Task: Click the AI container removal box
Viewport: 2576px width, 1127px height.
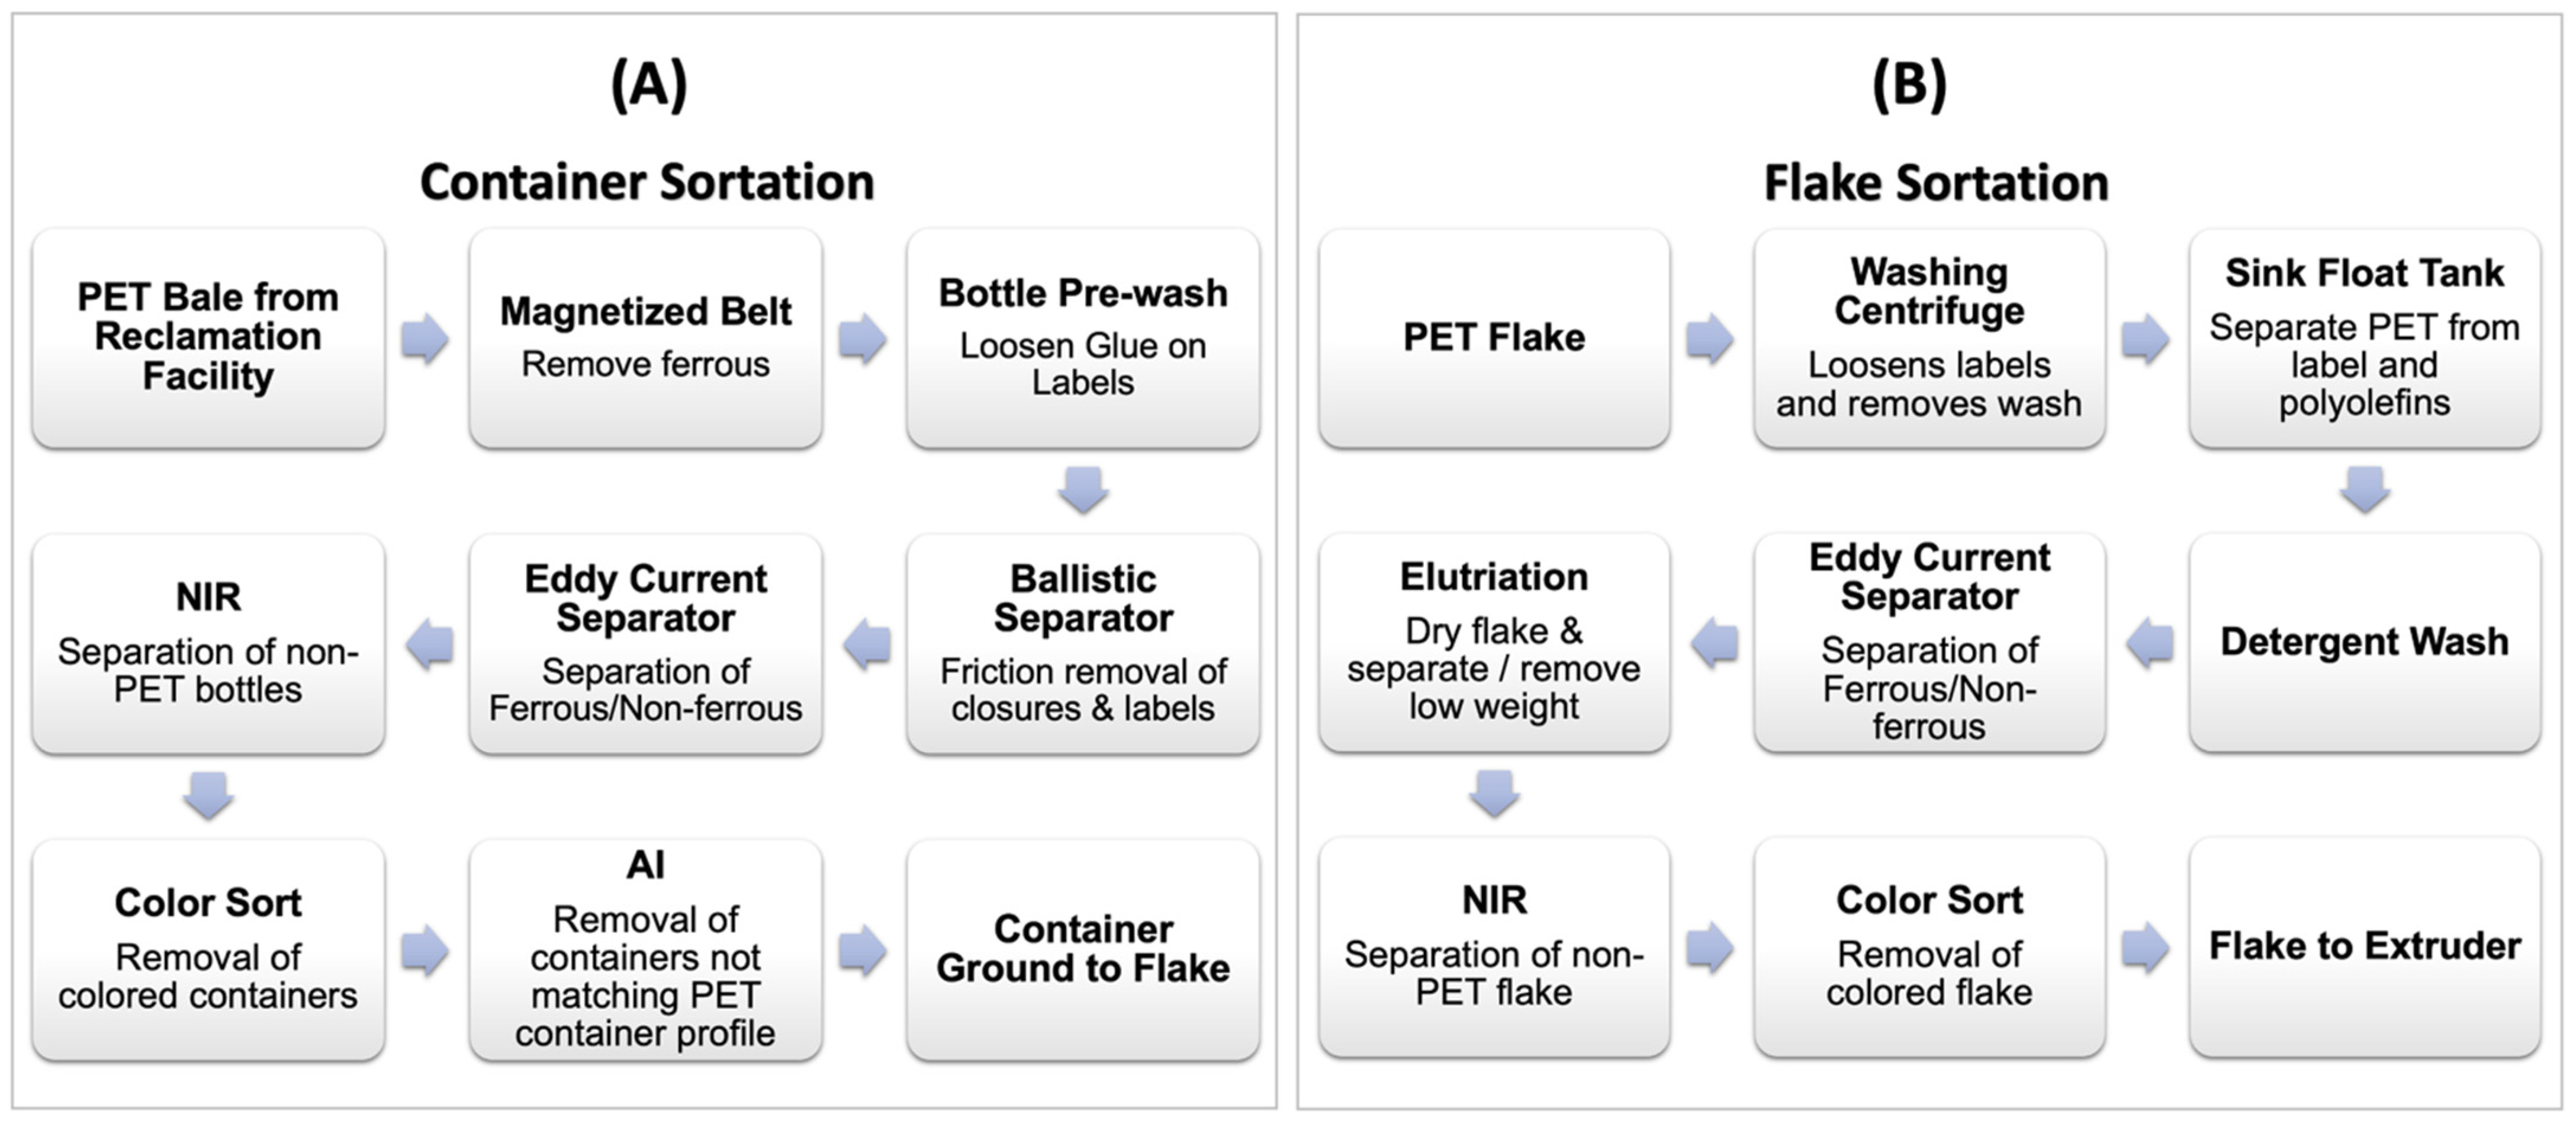Action: click(x=646, y=949)
